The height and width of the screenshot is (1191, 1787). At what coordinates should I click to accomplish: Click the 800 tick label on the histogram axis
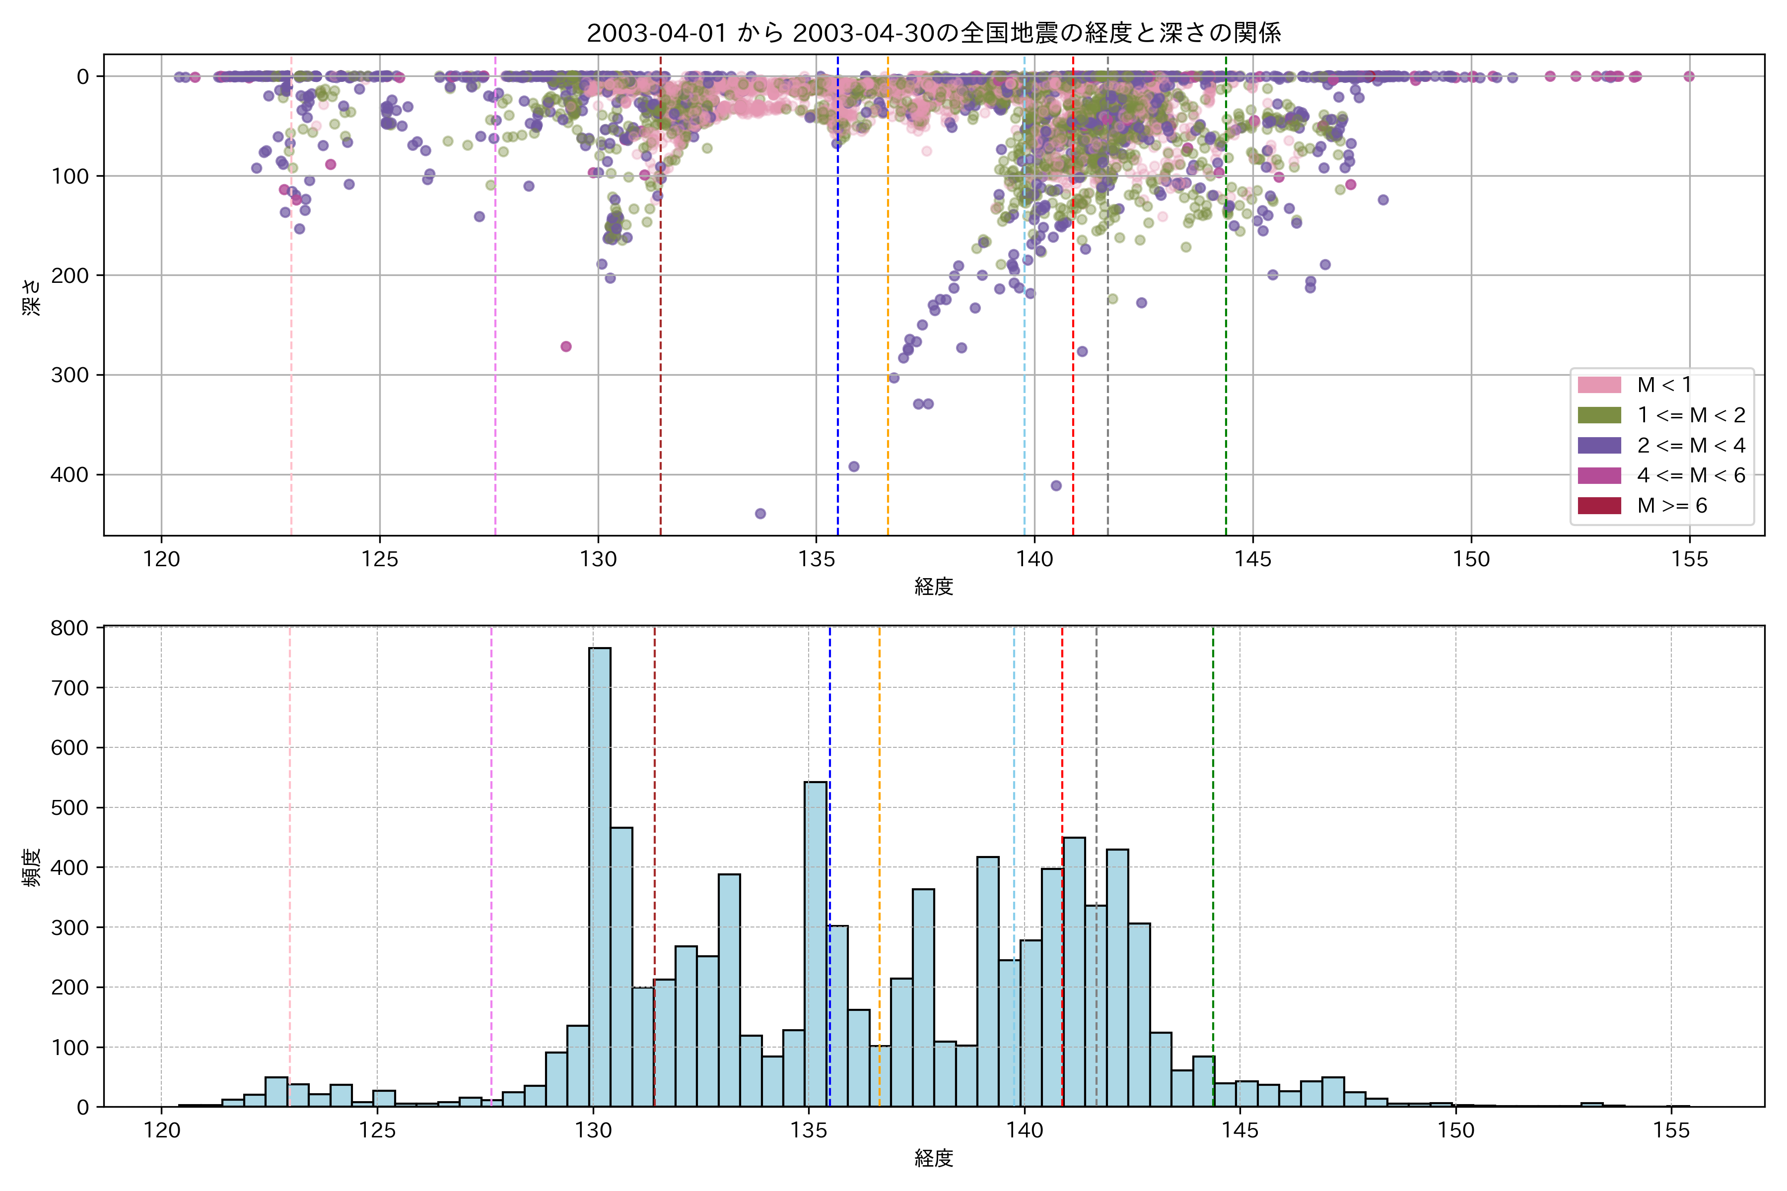click(x=69, y=628)
